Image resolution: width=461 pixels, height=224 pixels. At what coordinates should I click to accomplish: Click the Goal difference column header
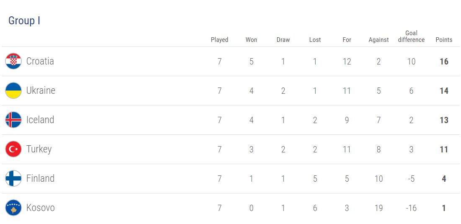[x=411, y=36]
